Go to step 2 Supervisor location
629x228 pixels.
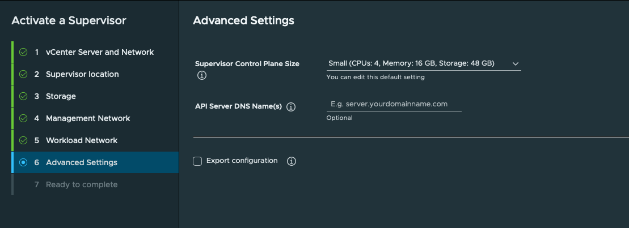(x=95, y=74)
